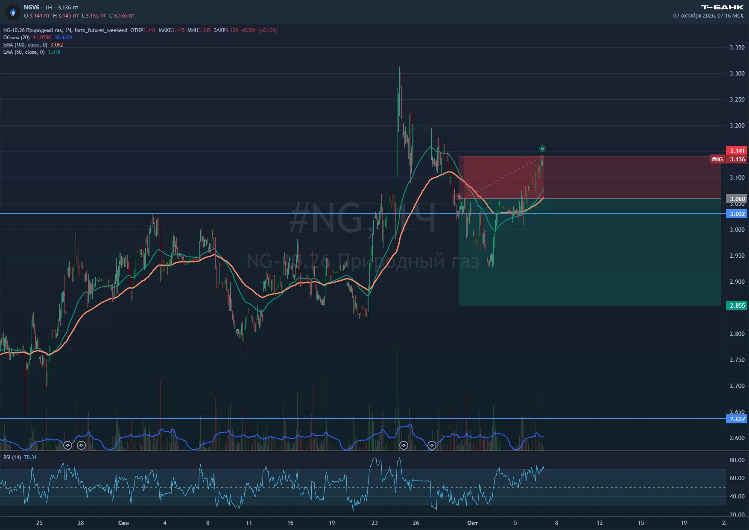
Task: Click the Сен month label on time axis
Action: coord(123,523)
